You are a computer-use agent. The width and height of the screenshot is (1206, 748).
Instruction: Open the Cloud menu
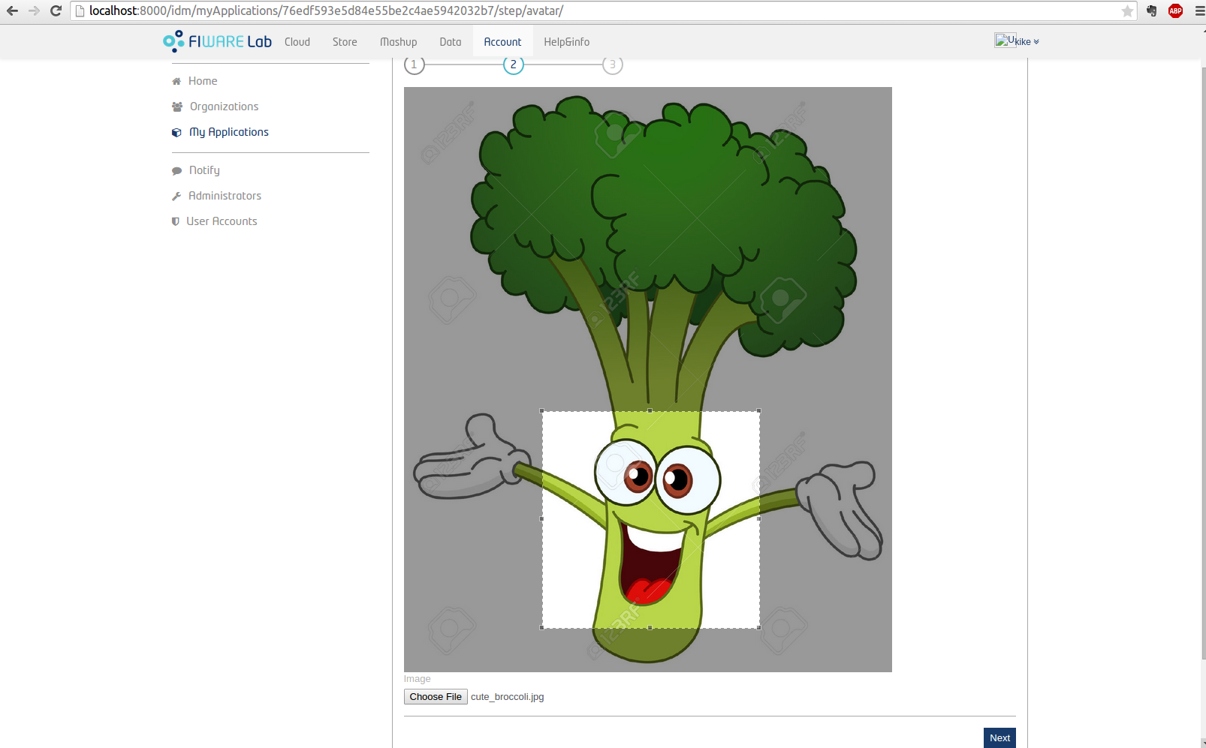point(297,42)
